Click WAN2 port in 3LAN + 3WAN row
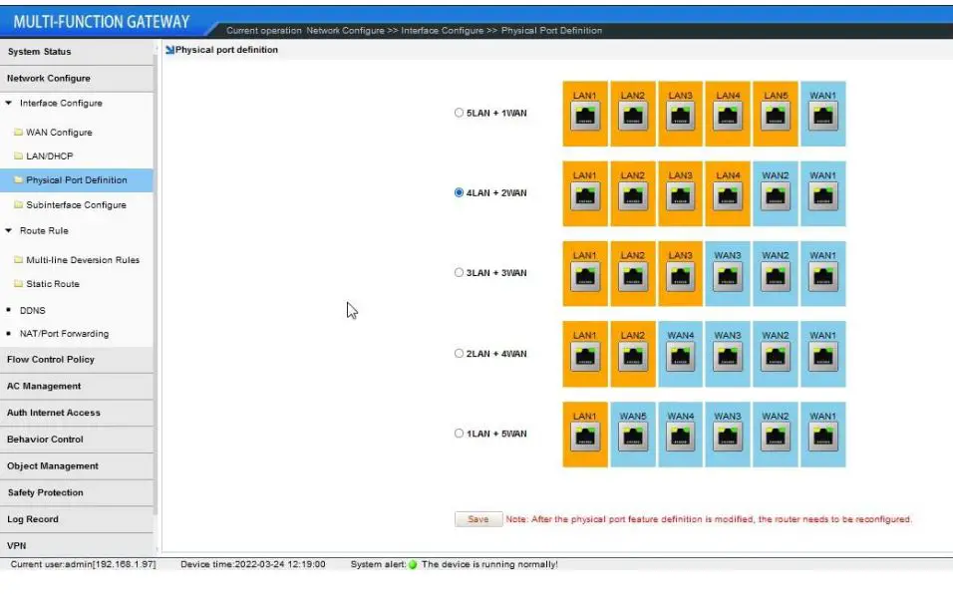 776,273
